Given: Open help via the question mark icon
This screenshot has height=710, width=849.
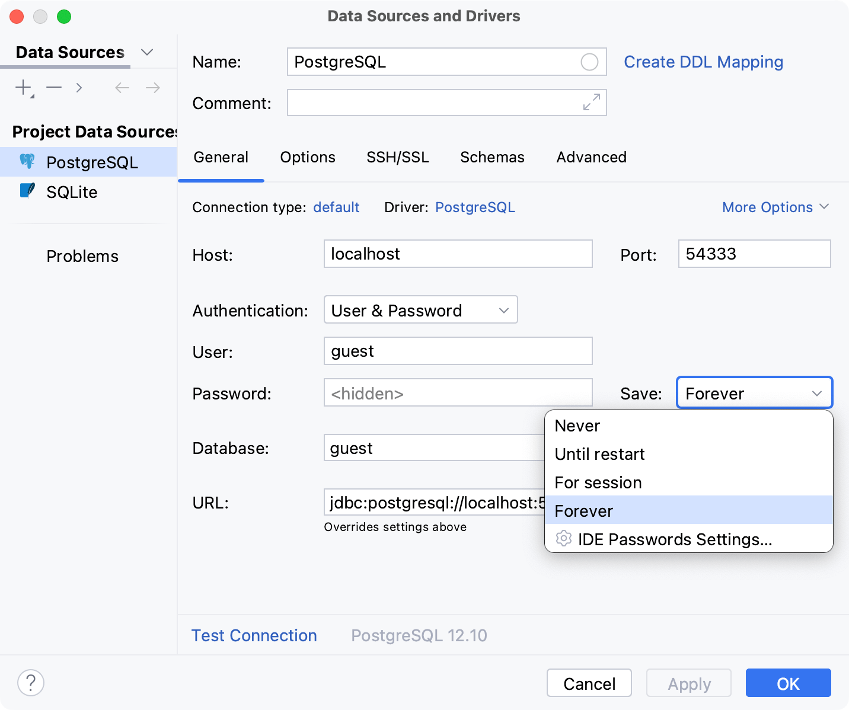Looking at the screenshot, I should coord(31,683).
